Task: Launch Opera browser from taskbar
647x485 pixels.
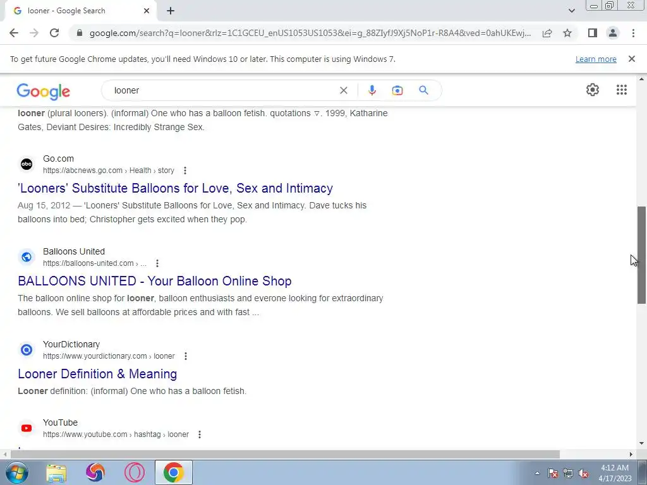Action: 134,472
